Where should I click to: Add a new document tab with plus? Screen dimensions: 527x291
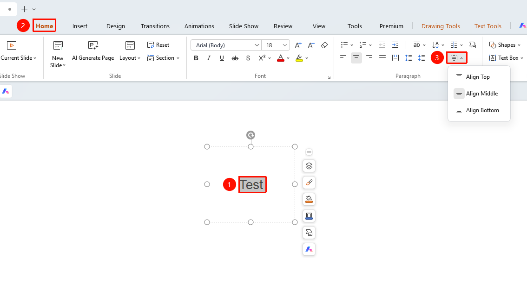24,9
